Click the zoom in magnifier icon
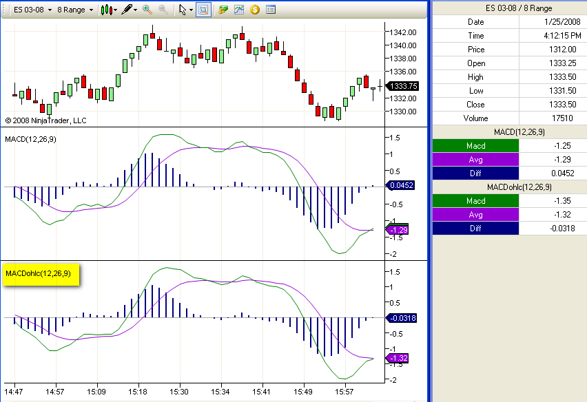 click(x=147, y=10)
